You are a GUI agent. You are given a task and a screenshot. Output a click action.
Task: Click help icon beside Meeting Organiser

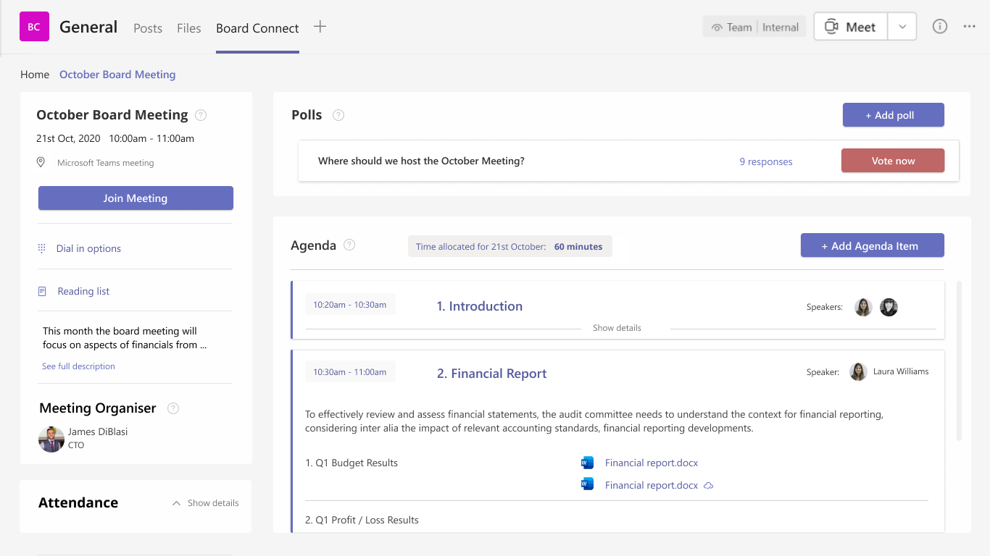click(173, 408)
